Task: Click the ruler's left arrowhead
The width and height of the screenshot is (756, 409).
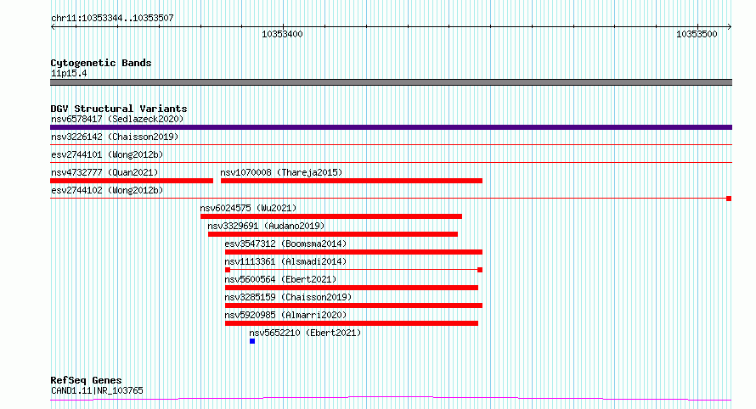Action: tap(53, 27)
